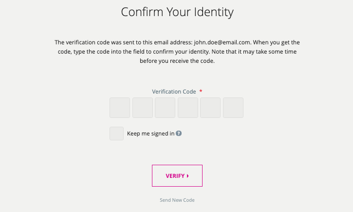The width and height of the screenshot is (353, 212).
Task: Click the arrow icon on the Verify button
Action: [x=187, y=176]
